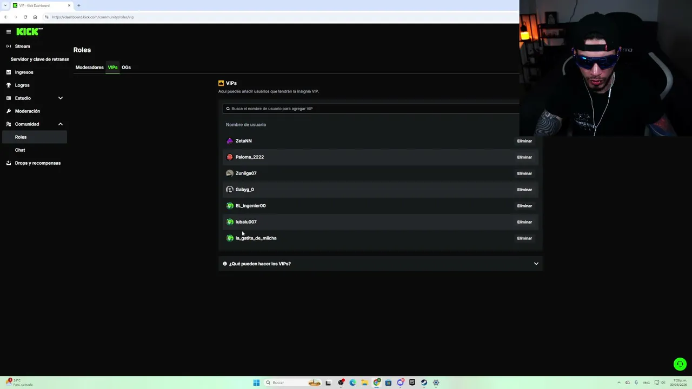
Task: Remove la_gatita_de_miicha from VIPs
Action: pos(524,238)
